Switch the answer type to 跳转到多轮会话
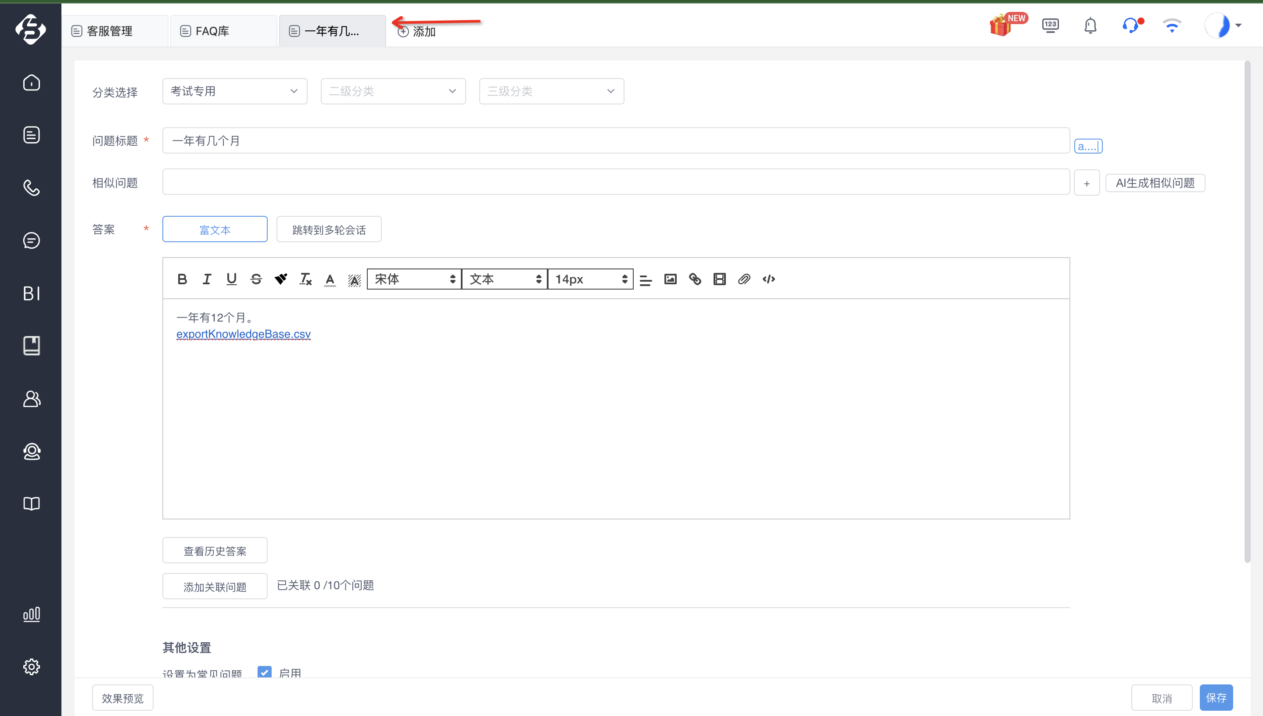Screen dimensions: 1263x716 click(329, 229)
